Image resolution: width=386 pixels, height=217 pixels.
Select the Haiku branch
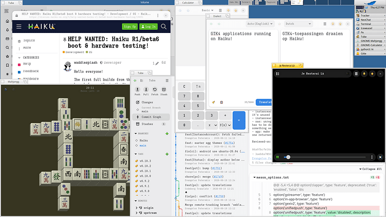[144, 140]
